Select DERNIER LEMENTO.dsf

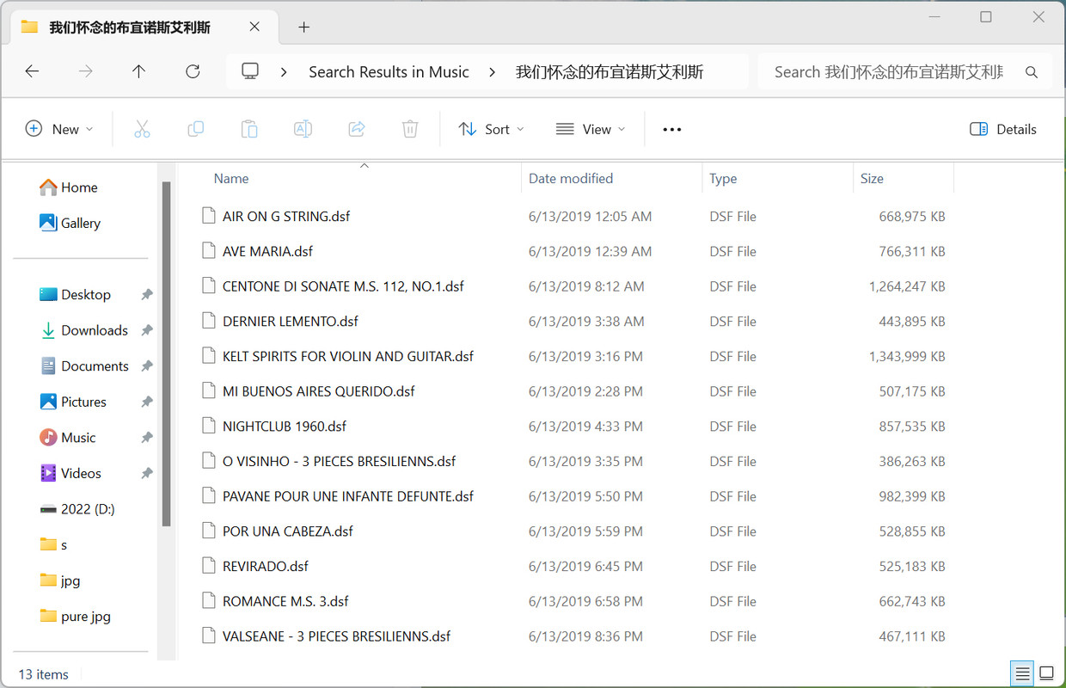coord(291,322)
